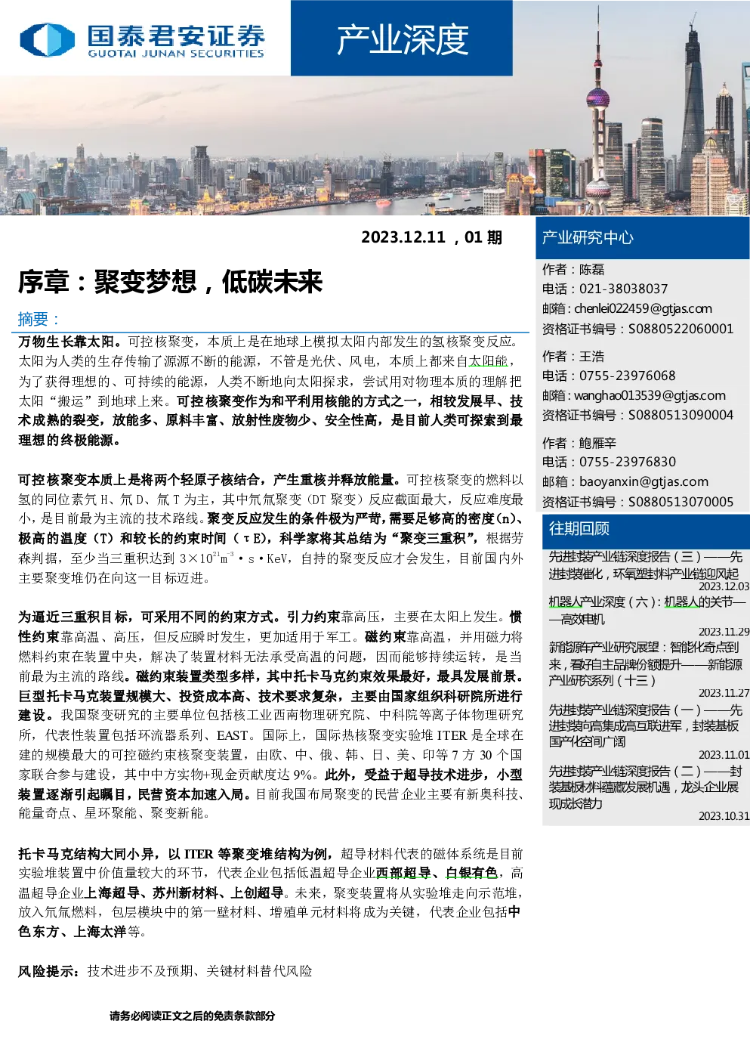Viewport: 750px width, 1061px height.
Task: Click paragraph starting 万物生长靠太阳
Action: coord(270,391)
